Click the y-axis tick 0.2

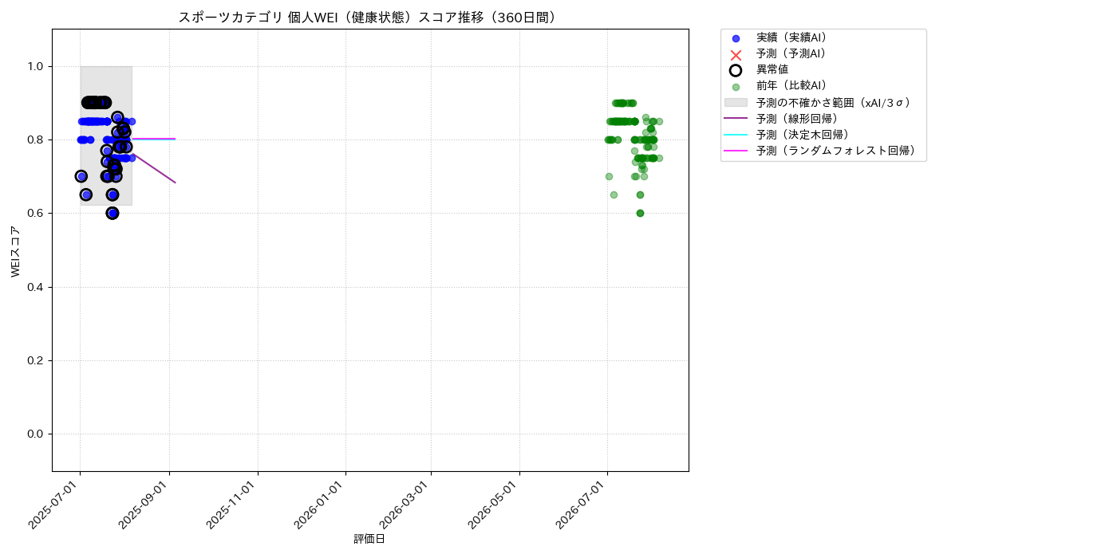(35, 360)
